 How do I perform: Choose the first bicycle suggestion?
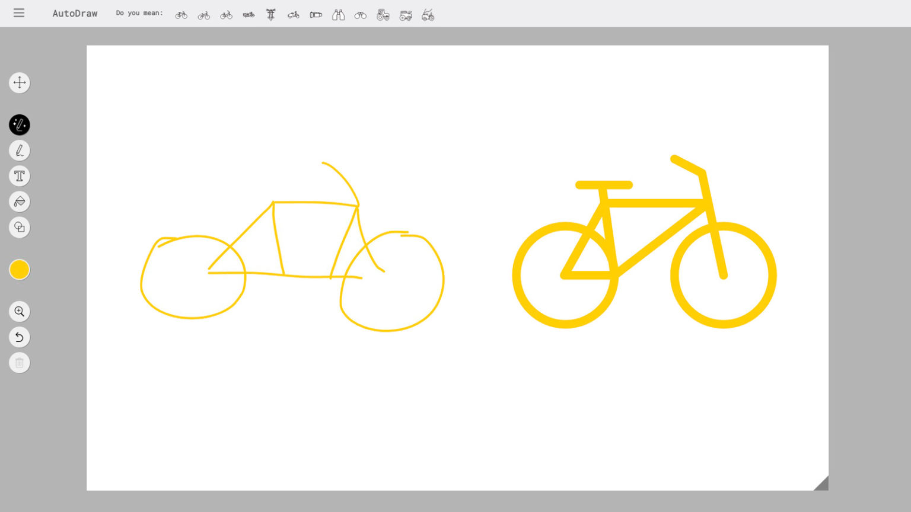coord(181,15)
